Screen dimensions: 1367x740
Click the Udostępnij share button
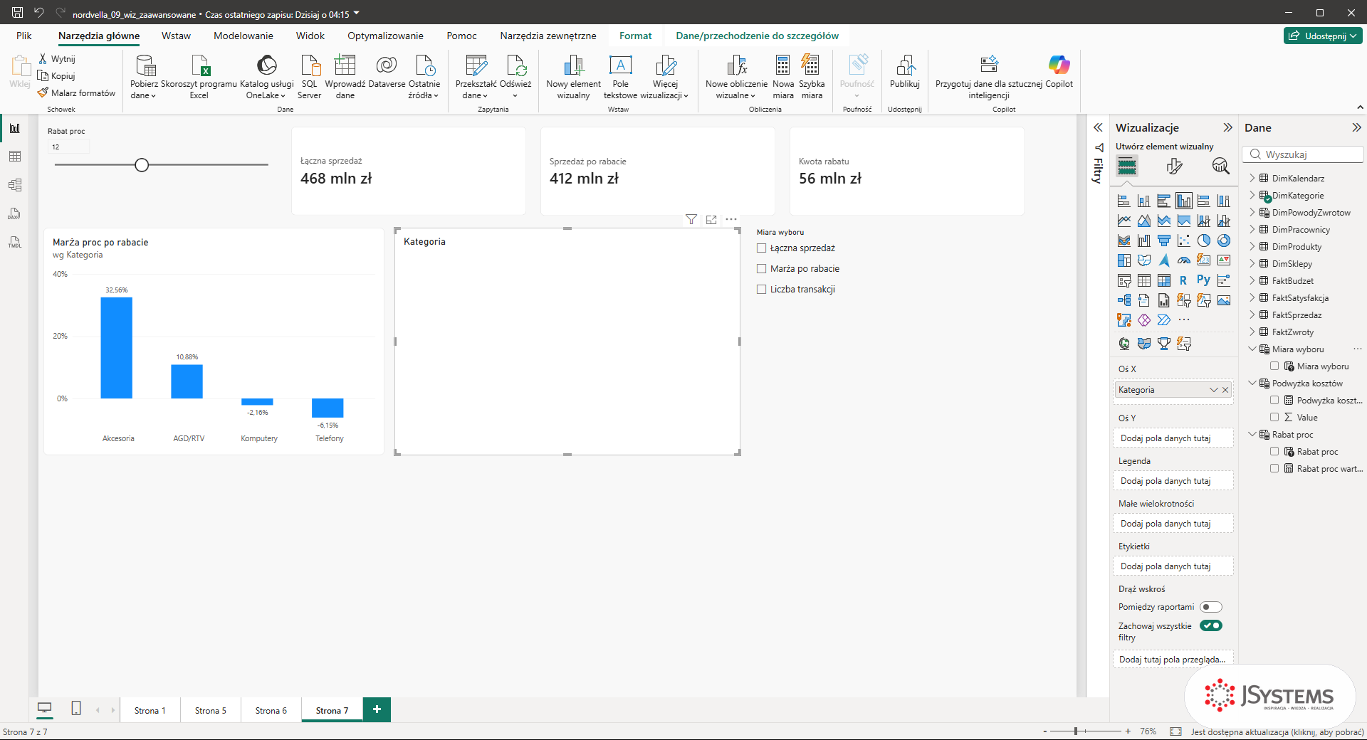point(1323,36)
